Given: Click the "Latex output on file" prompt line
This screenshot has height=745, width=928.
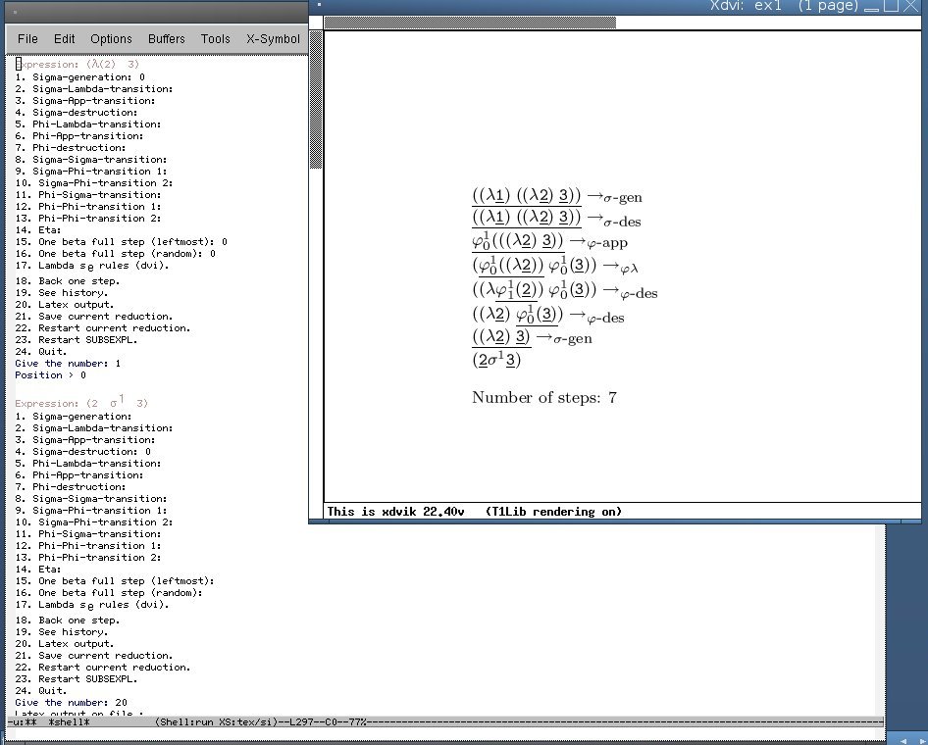Looking at the screenshot, I should (78, 714).
